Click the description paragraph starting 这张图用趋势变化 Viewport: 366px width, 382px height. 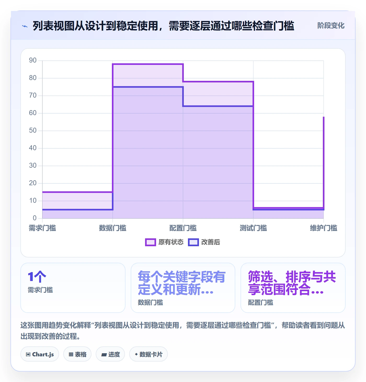183,331
